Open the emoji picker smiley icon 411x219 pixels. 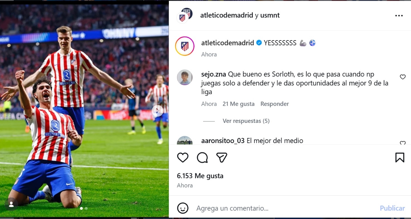(183, 208)
